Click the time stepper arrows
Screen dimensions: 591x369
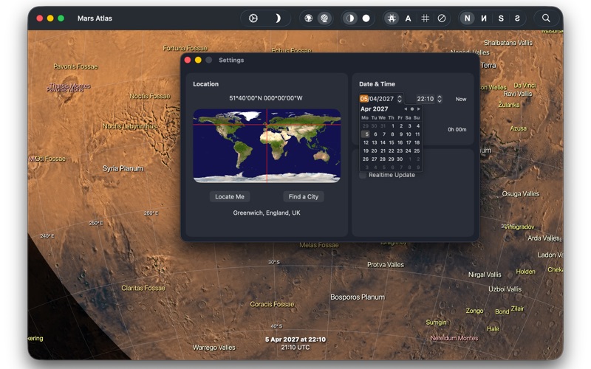pos(439,99)
